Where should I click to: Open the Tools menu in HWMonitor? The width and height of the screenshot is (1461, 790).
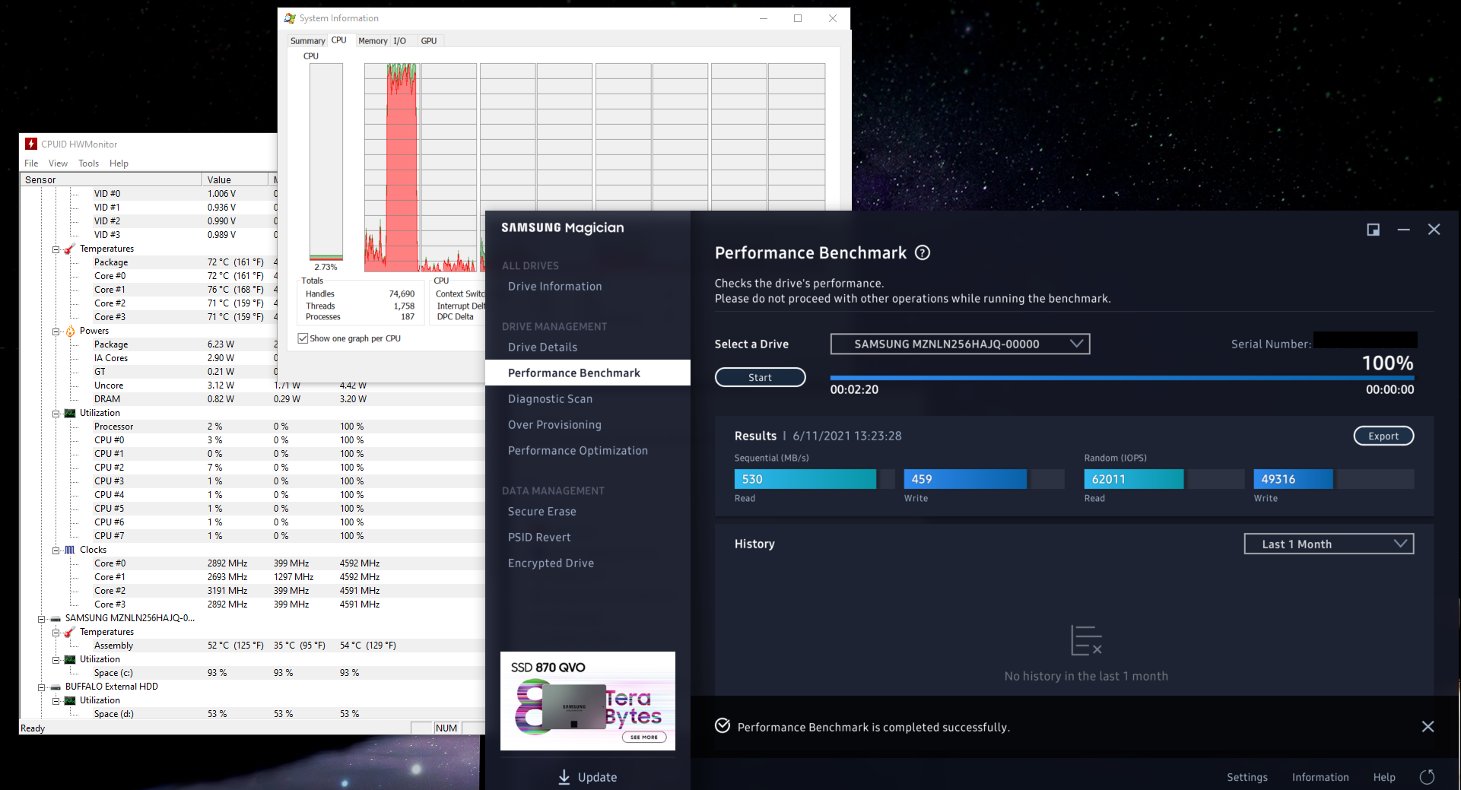tap(88, 163)
